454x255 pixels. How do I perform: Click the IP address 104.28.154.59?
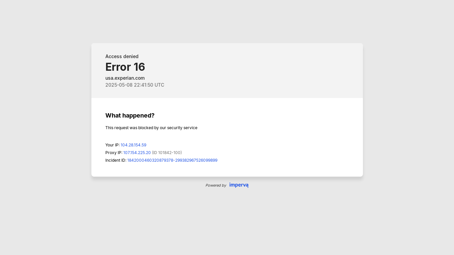point(133,145)
